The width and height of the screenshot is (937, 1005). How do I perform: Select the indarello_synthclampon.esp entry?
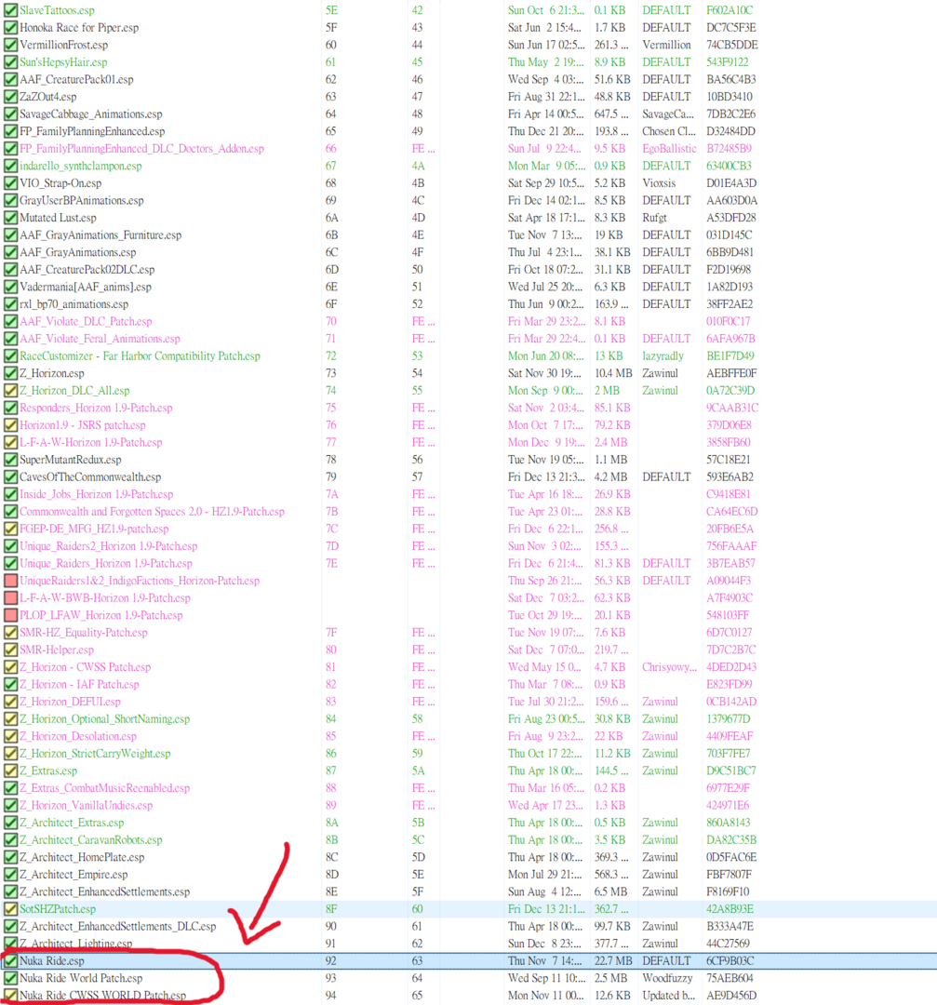[81, 166]
